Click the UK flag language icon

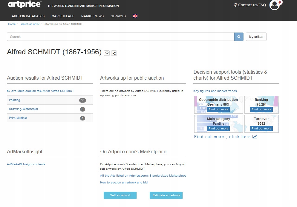(135, 16)
